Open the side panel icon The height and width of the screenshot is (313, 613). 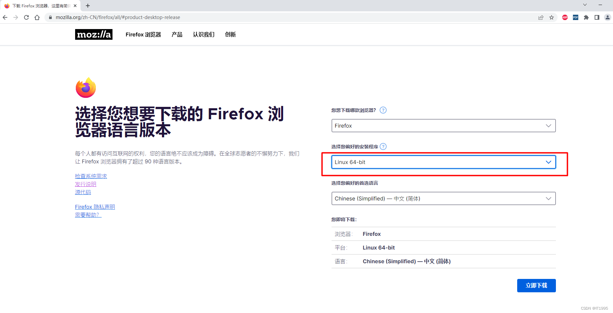click(x=597, y=17)
